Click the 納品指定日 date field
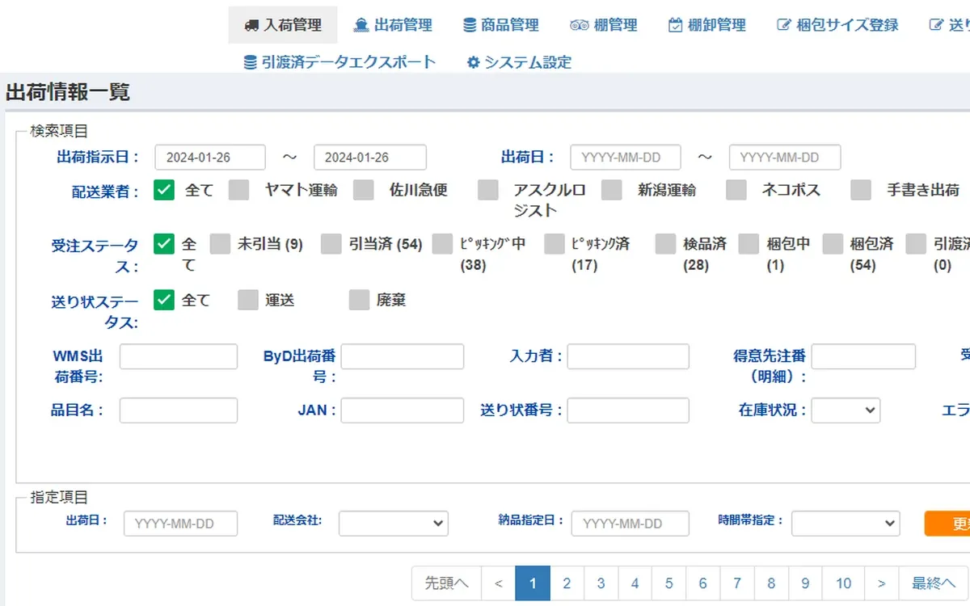This screenshot has height=606, width=970. click(630, 524)
